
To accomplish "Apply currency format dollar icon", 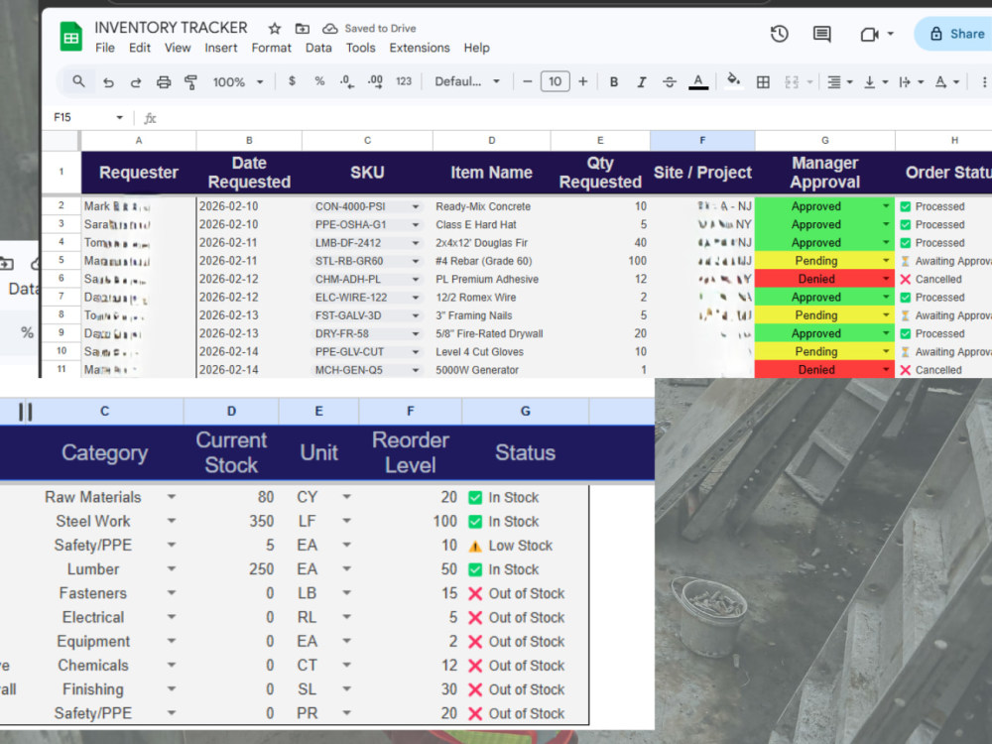I will pos(292,81).
